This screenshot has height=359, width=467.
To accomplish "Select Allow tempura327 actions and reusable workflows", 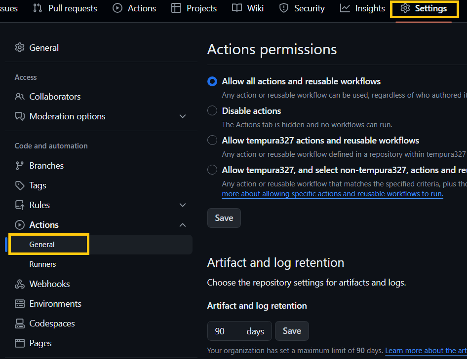I will tap(212, 140).
